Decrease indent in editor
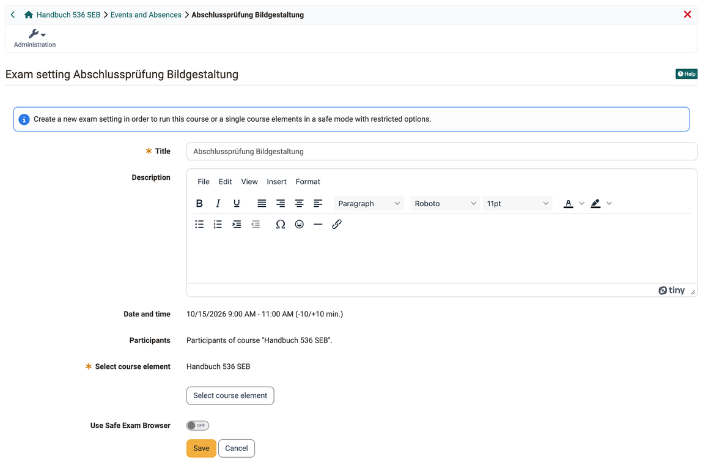703x465 pixels. click(x=256, y=225)
